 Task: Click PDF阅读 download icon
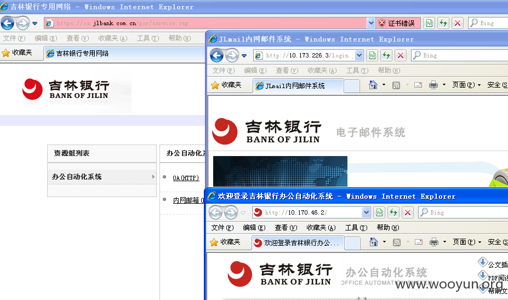483,275
